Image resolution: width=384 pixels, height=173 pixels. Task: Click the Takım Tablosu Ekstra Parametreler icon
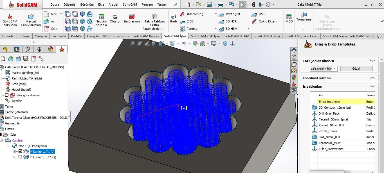(154, 17)
